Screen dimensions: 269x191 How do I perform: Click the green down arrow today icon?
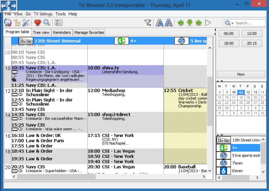click(x=189, y=23)
